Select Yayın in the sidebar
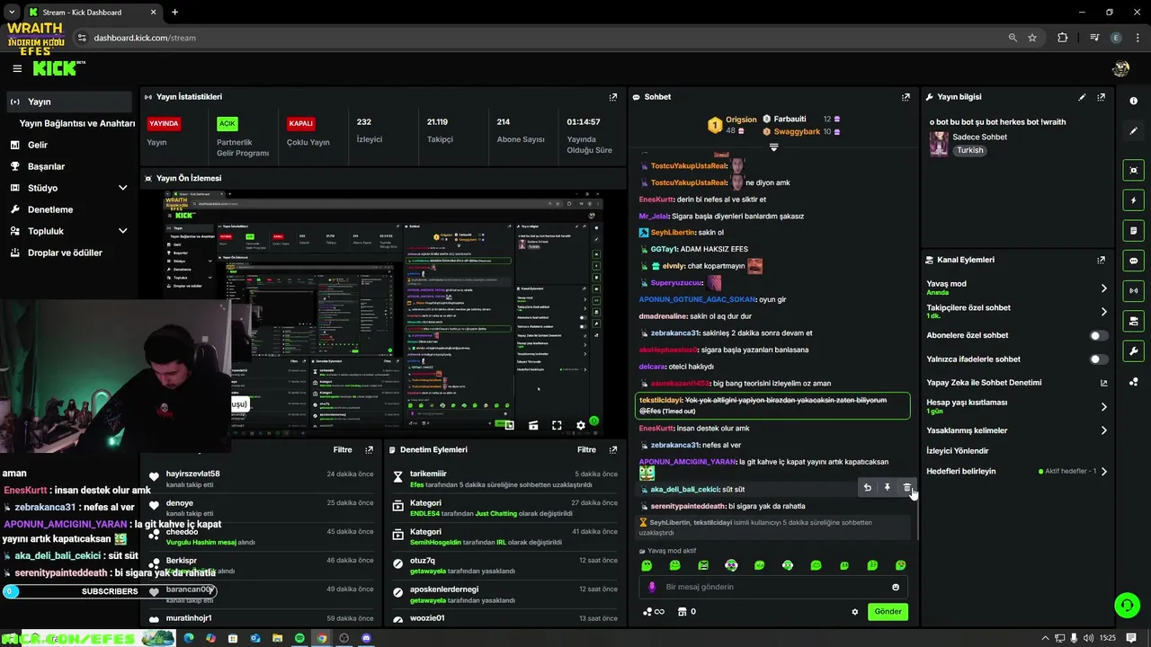The height and width of the screenshot is (647, 1151). [68, 102]
